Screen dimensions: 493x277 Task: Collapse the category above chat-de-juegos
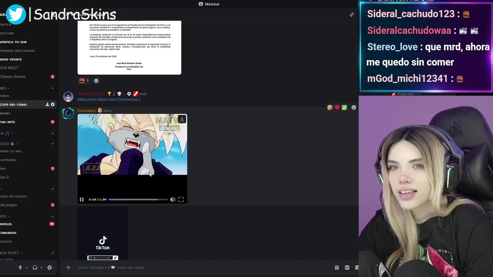(x=1, y=189)
